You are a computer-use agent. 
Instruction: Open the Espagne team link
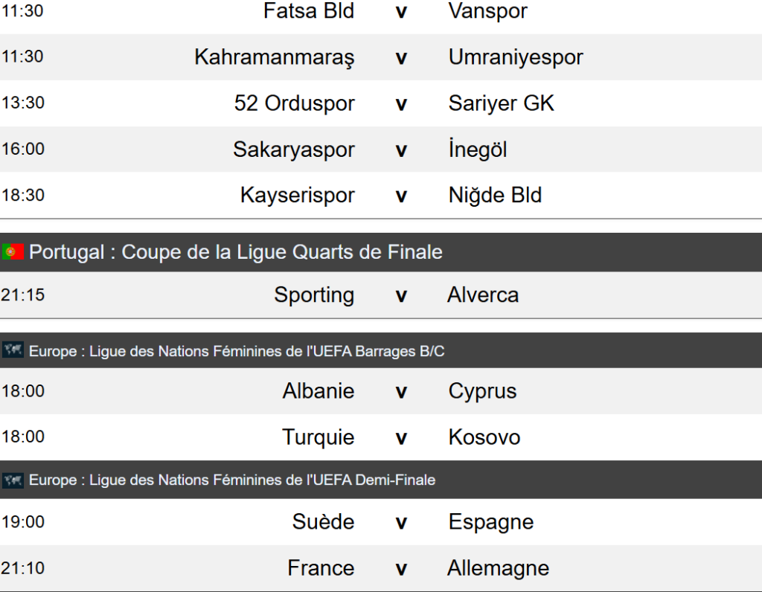click(490, 522)
